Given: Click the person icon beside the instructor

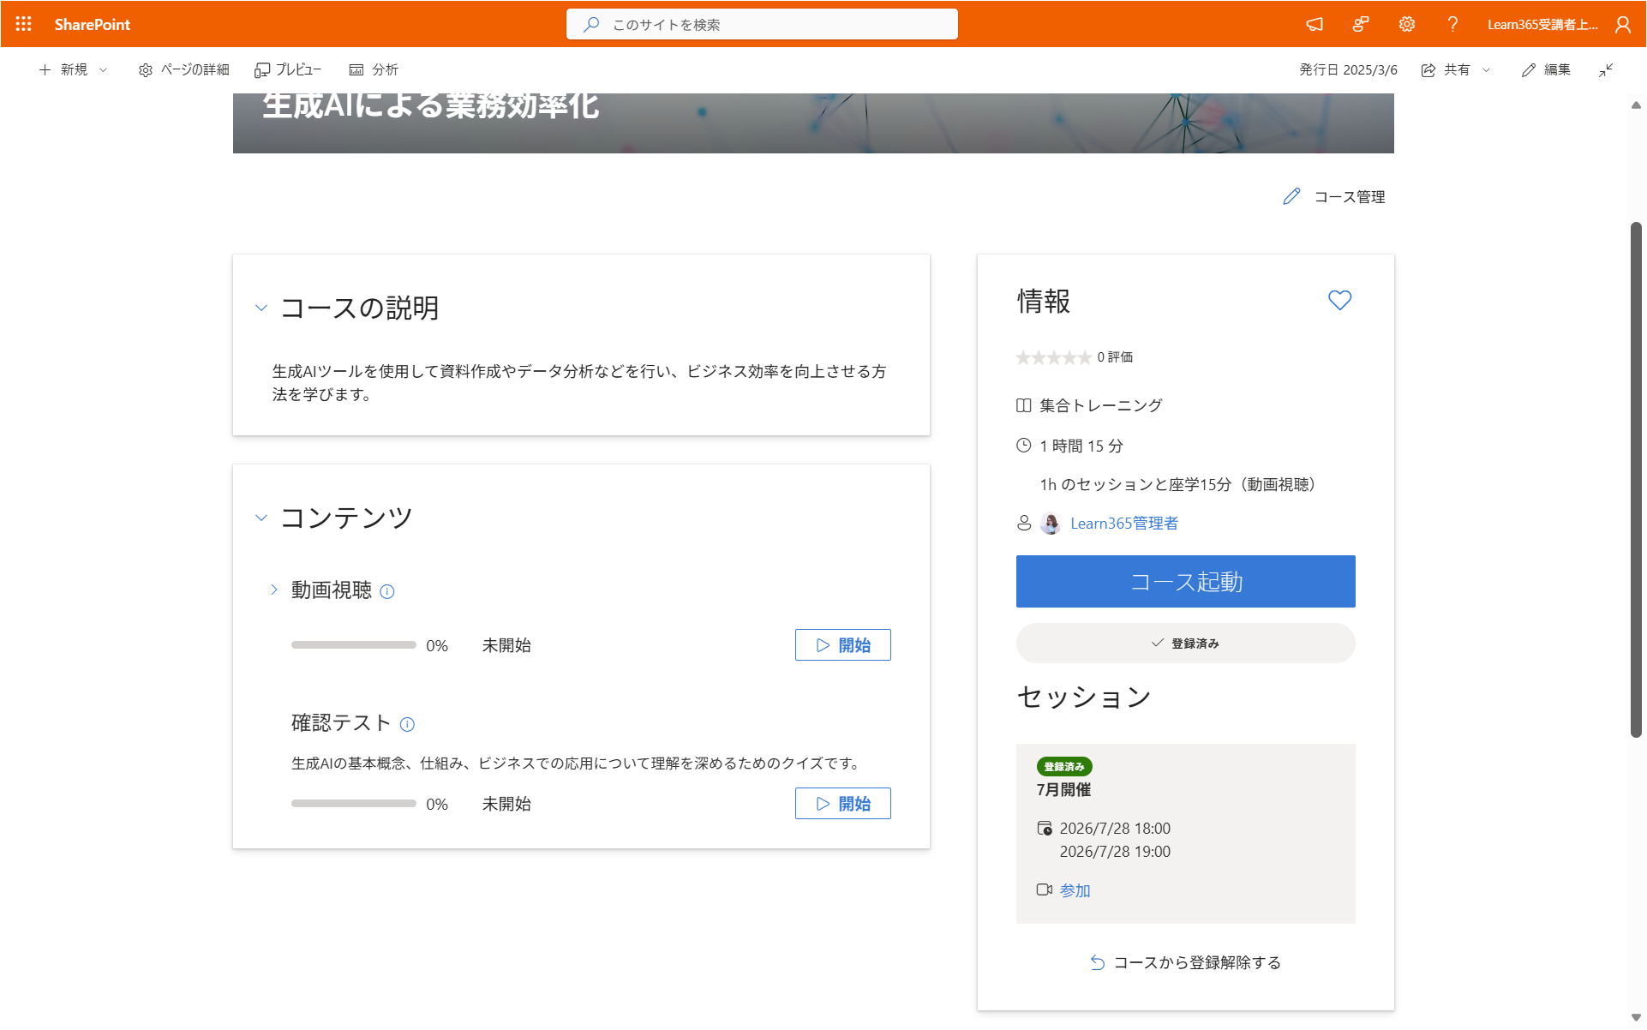Looking at the screenshot, I should pos(1023,523).
